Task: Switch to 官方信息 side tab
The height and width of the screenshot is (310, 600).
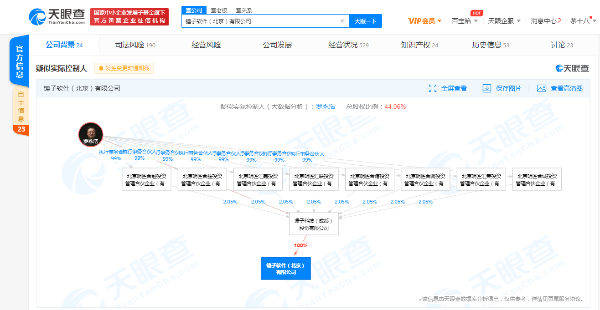Action: [19, 61]
